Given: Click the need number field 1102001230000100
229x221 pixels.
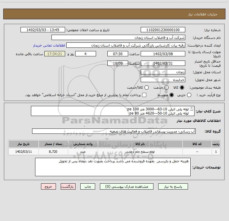Looking at the screenshot, I should pos(163,30).
